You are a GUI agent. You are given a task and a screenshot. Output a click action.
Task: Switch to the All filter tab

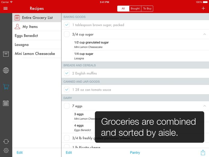(x=123, y=8)
